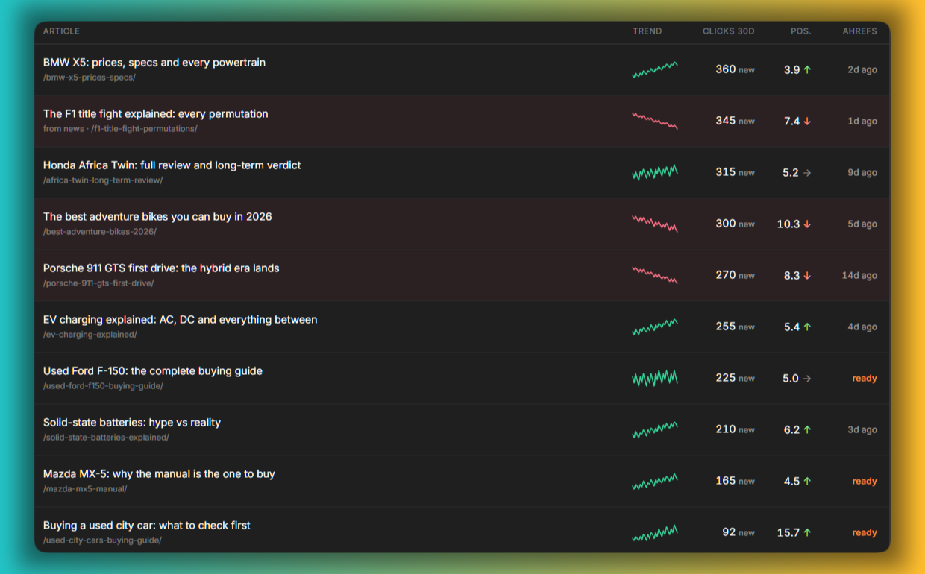Click the /used-ford-f150-buying-guide/ path
Viewport: 925px width, 574px height.
pos(103,386)
